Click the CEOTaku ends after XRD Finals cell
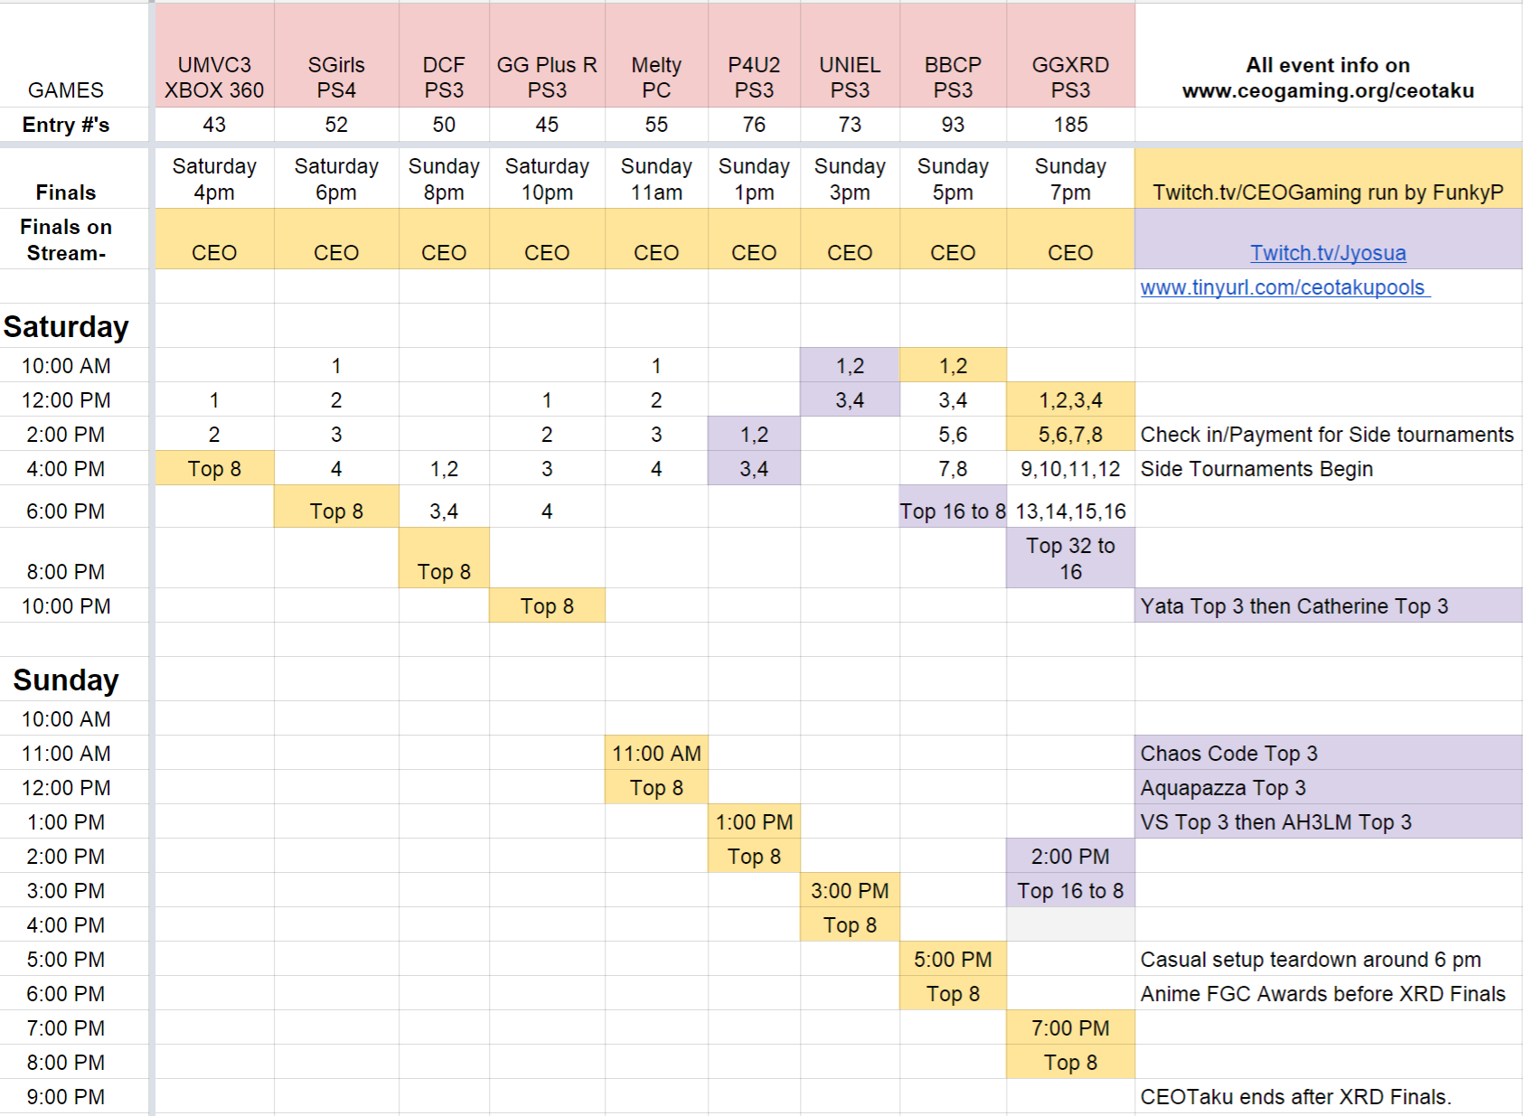This screenshot has height=1116, width=1523. click(x=1293, y=1097)
